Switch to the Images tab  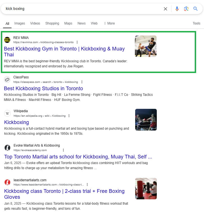tap(20, 23)
